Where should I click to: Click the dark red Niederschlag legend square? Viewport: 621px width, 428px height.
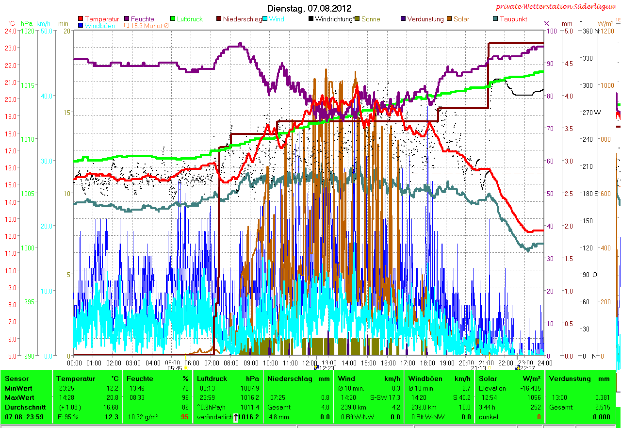pyautogui.click(x=219, y=19)
